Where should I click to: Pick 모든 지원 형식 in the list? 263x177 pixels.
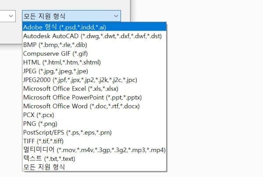coord(94,167)
